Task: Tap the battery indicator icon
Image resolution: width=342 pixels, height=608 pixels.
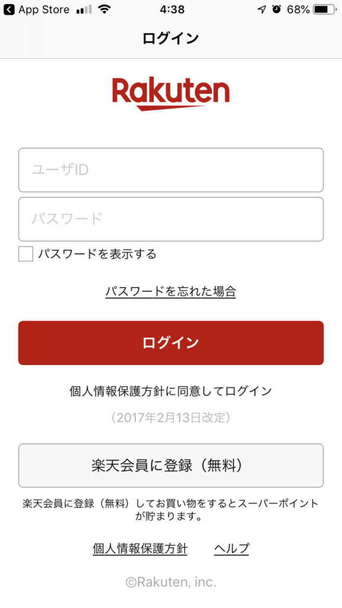Action: pyautogui.click(x=325, y=9)
